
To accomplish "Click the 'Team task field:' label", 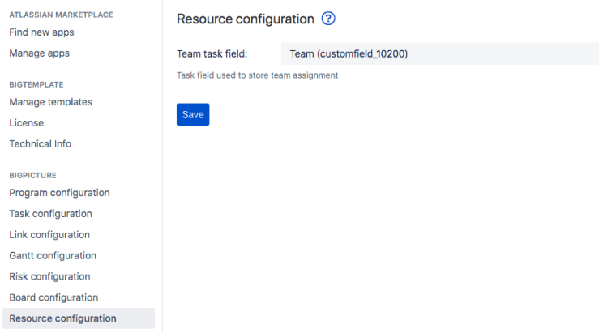I will [212, 54].
